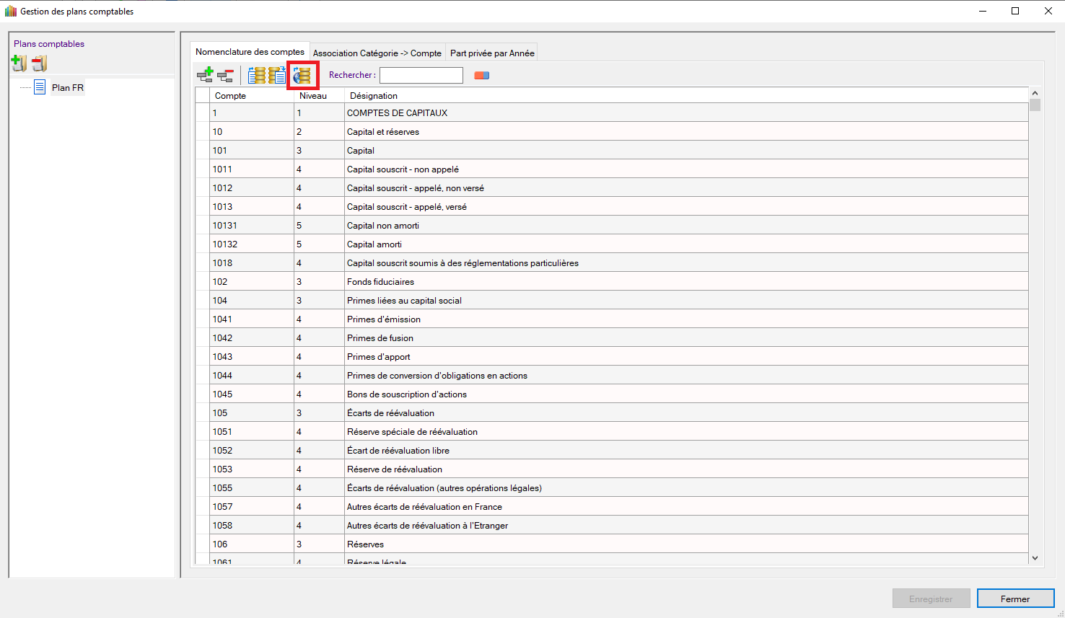Viewport: 1065px width, 618px height.
Task: Import accounts from a file
Action: (x=257, y=75)
